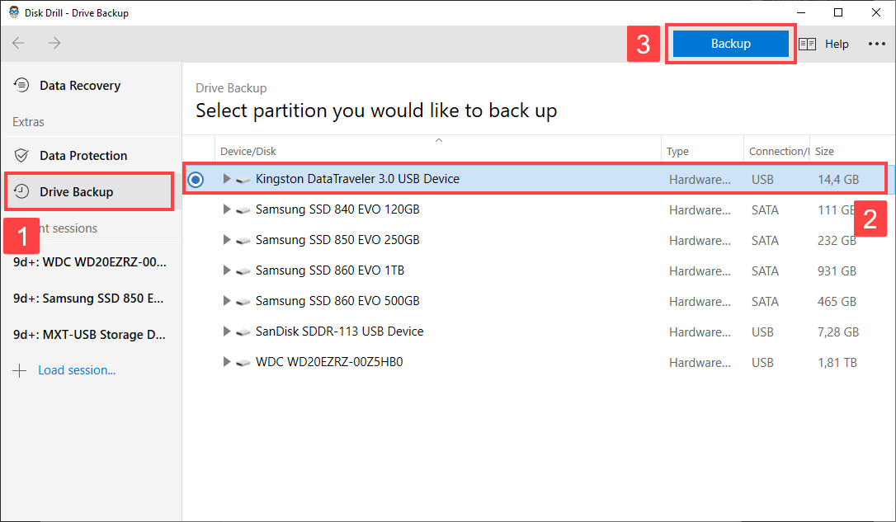Maximize the Disk Drill window

[x=838, y=12]
